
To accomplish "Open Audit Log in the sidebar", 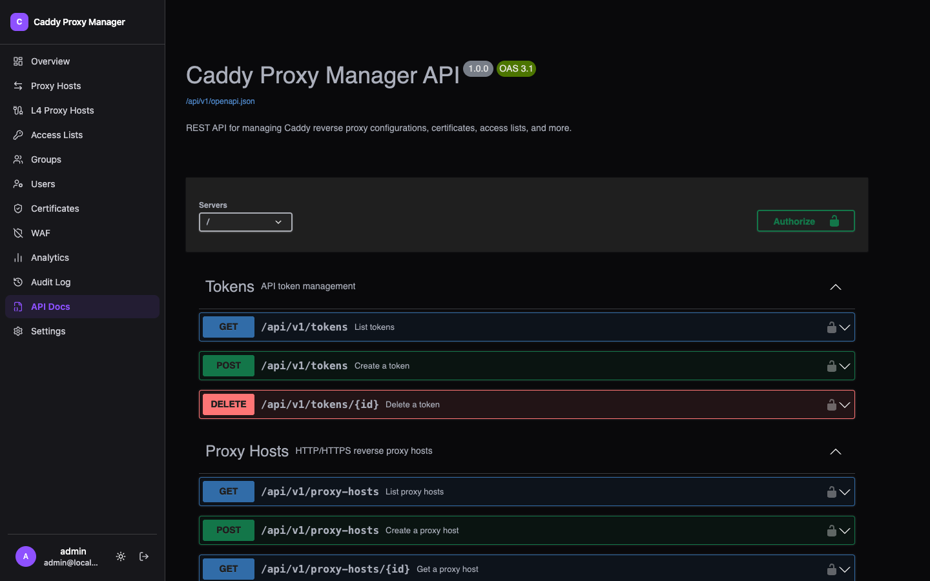I will coord(50,282).
